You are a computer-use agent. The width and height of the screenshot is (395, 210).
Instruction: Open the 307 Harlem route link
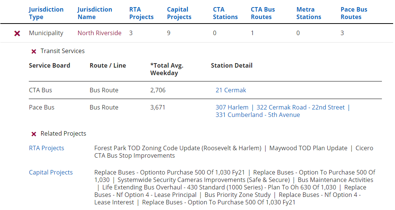(232, 107)
